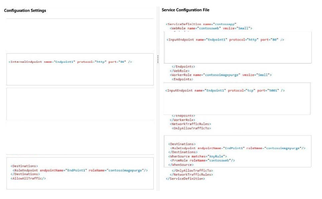Click the AllowAllTraffic tag in left pane

click(x=28, y=178)
